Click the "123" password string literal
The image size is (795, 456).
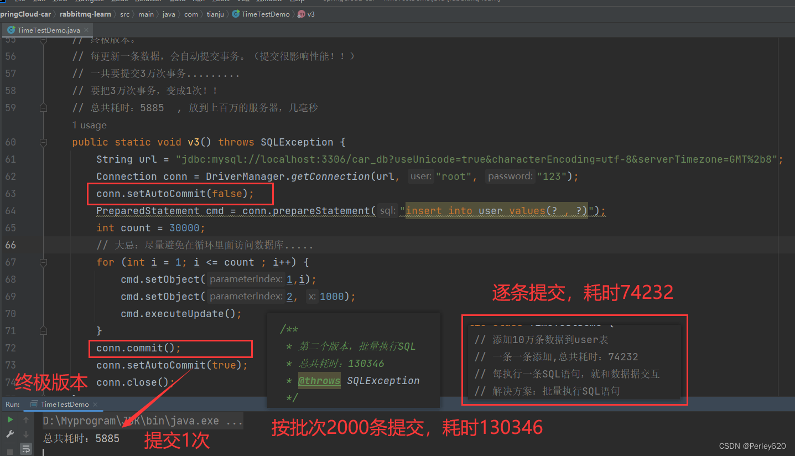[551, 177]
